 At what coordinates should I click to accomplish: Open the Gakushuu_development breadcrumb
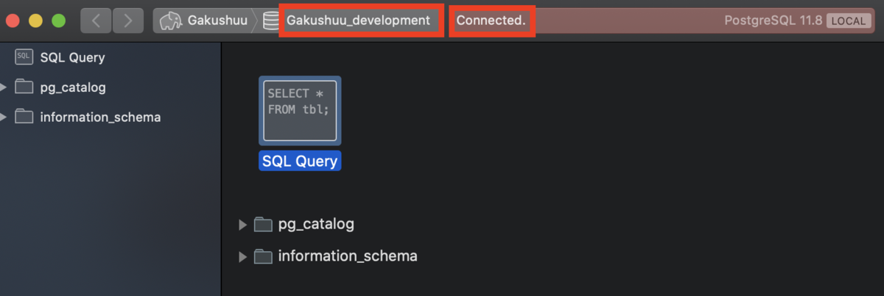(x=358, y=21)
